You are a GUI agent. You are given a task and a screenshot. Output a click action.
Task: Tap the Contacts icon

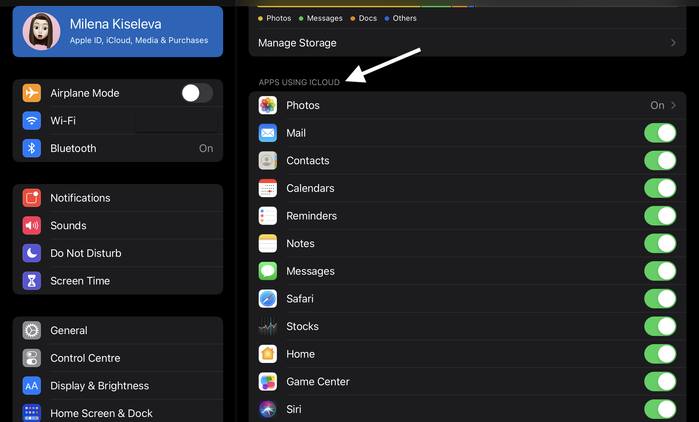268,160
